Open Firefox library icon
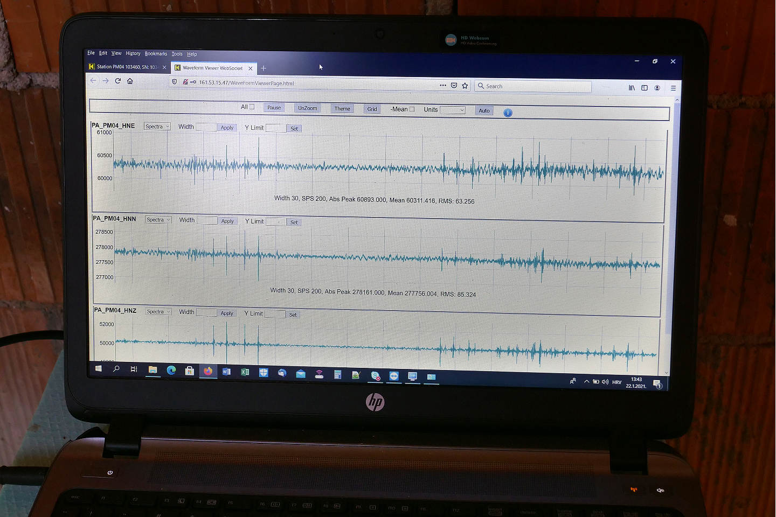Image resolution: width=776 pixels, height=517 pixels. pos(632,88)
